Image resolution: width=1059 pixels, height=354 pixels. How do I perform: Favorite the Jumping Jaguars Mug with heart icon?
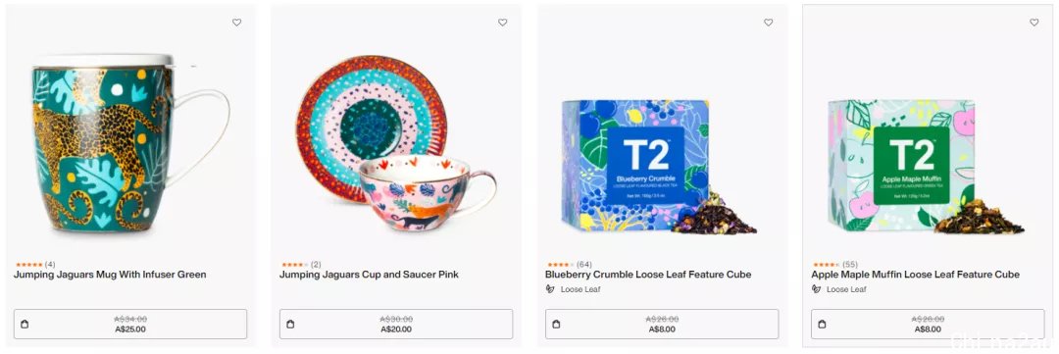236,23
